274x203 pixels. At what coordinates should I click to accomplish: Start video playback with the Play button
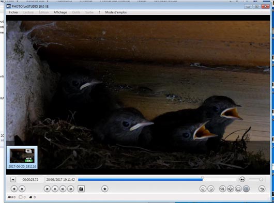click(x=47, y=189)
